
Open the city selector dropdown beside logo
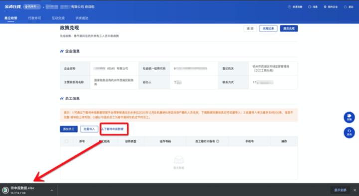(32, 7)
